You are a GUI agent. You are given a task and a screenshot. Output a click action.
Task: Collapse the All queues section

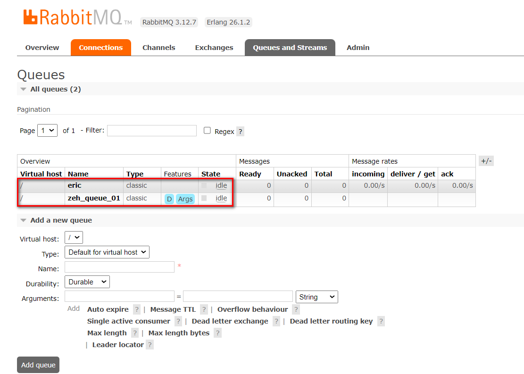pyautogui.click(x=24, y=89)
